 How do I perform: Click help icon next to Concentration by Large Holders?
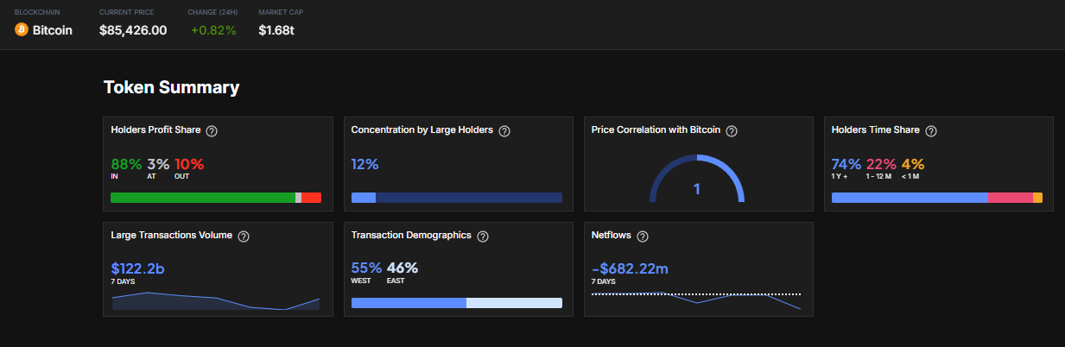coord(504,130)
